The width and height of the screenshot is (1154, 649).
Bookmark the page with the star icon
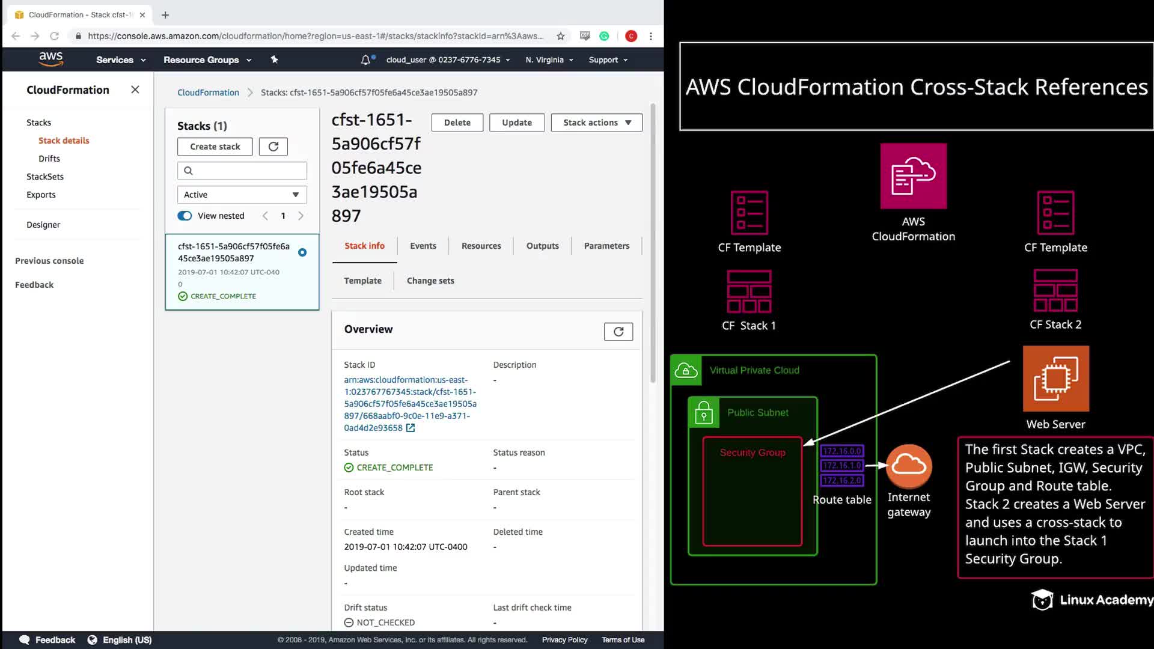(x=561, y=36)
